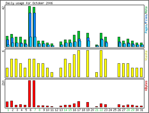Screen dimensions: 149x113
Task: Click the yellow visits bar for day 19
Action: (87, 64)
